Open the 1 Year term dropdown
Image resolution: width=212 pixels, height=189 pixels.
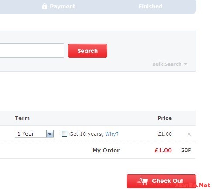(x=34, y=133)
